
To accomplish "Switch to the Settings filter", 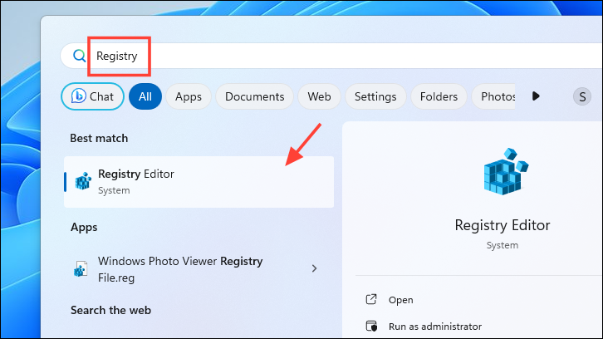I will click(x=375, y=96).
